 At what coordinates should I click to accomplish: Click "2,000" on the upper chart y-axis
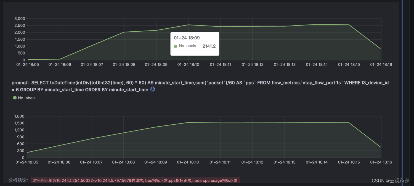point(20,32)
